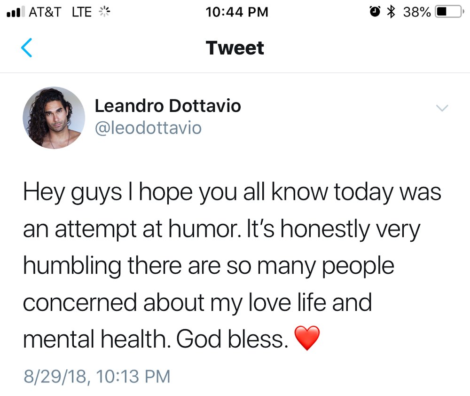Image resolution: width=470 pixels, height=396 pixels.
Task: Open Leandro Dottavio's profile picture
Action: (53, 118)
